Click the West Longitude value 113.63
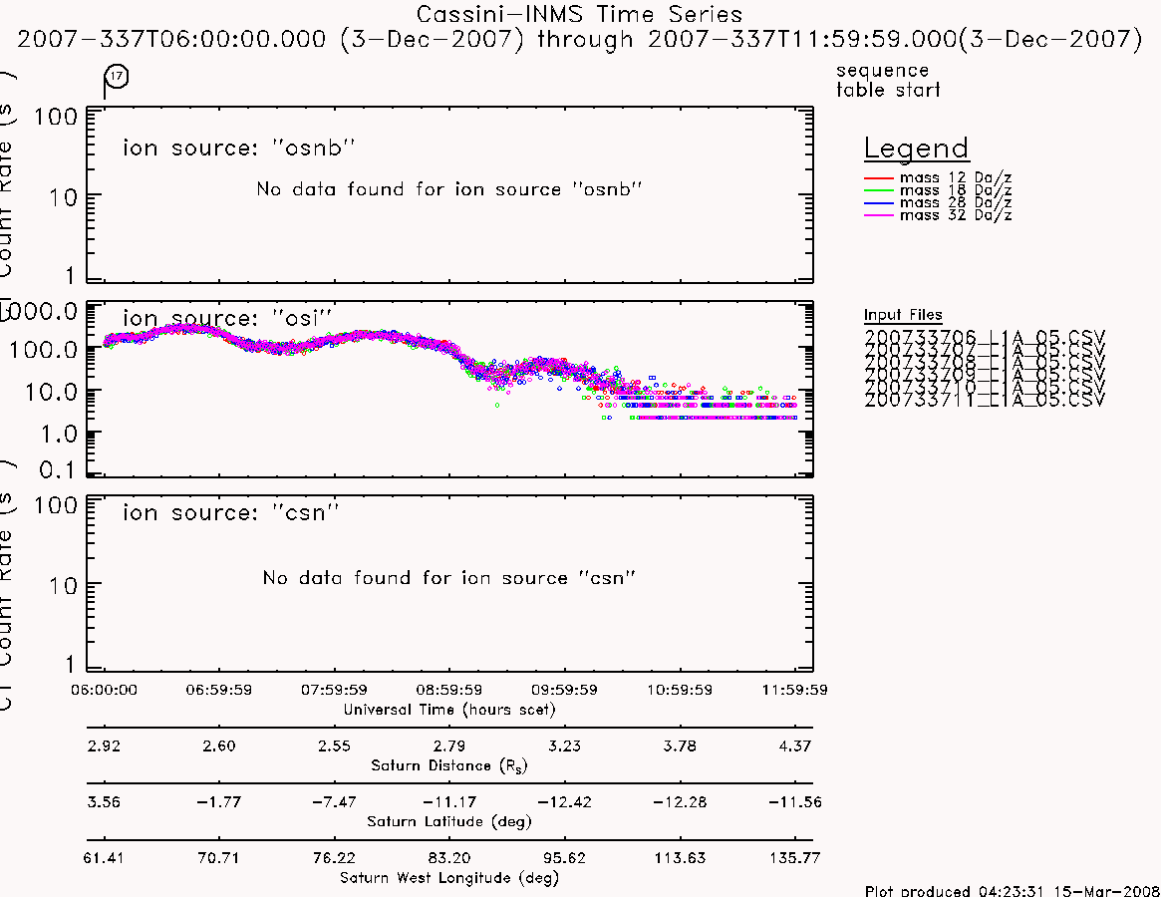Viewport: 1161px width, 897px height. click(x=680, y=858)
